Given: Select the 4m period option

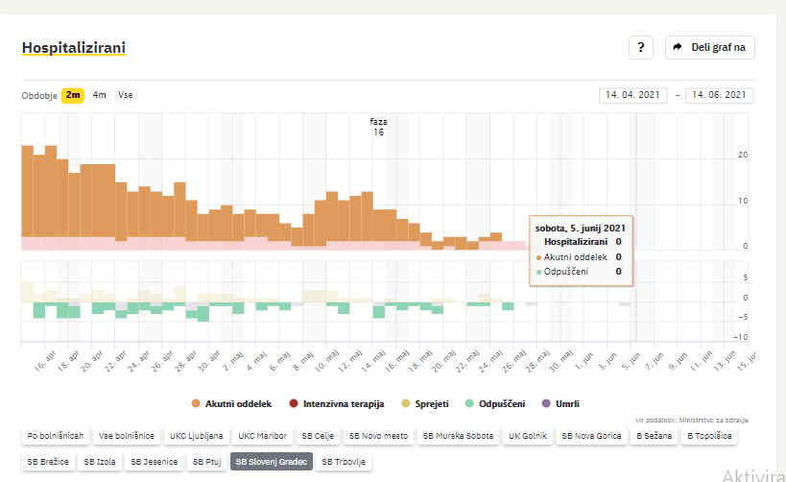Looking at the screenshot, I should click(100, 95).
